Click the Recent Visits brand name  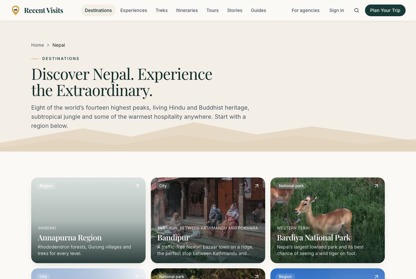44,10
